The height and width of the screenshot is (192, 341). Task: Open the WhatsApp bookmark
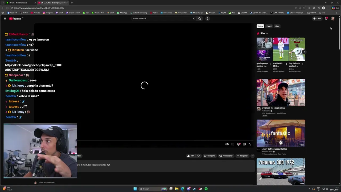click(x=122, y=13)
